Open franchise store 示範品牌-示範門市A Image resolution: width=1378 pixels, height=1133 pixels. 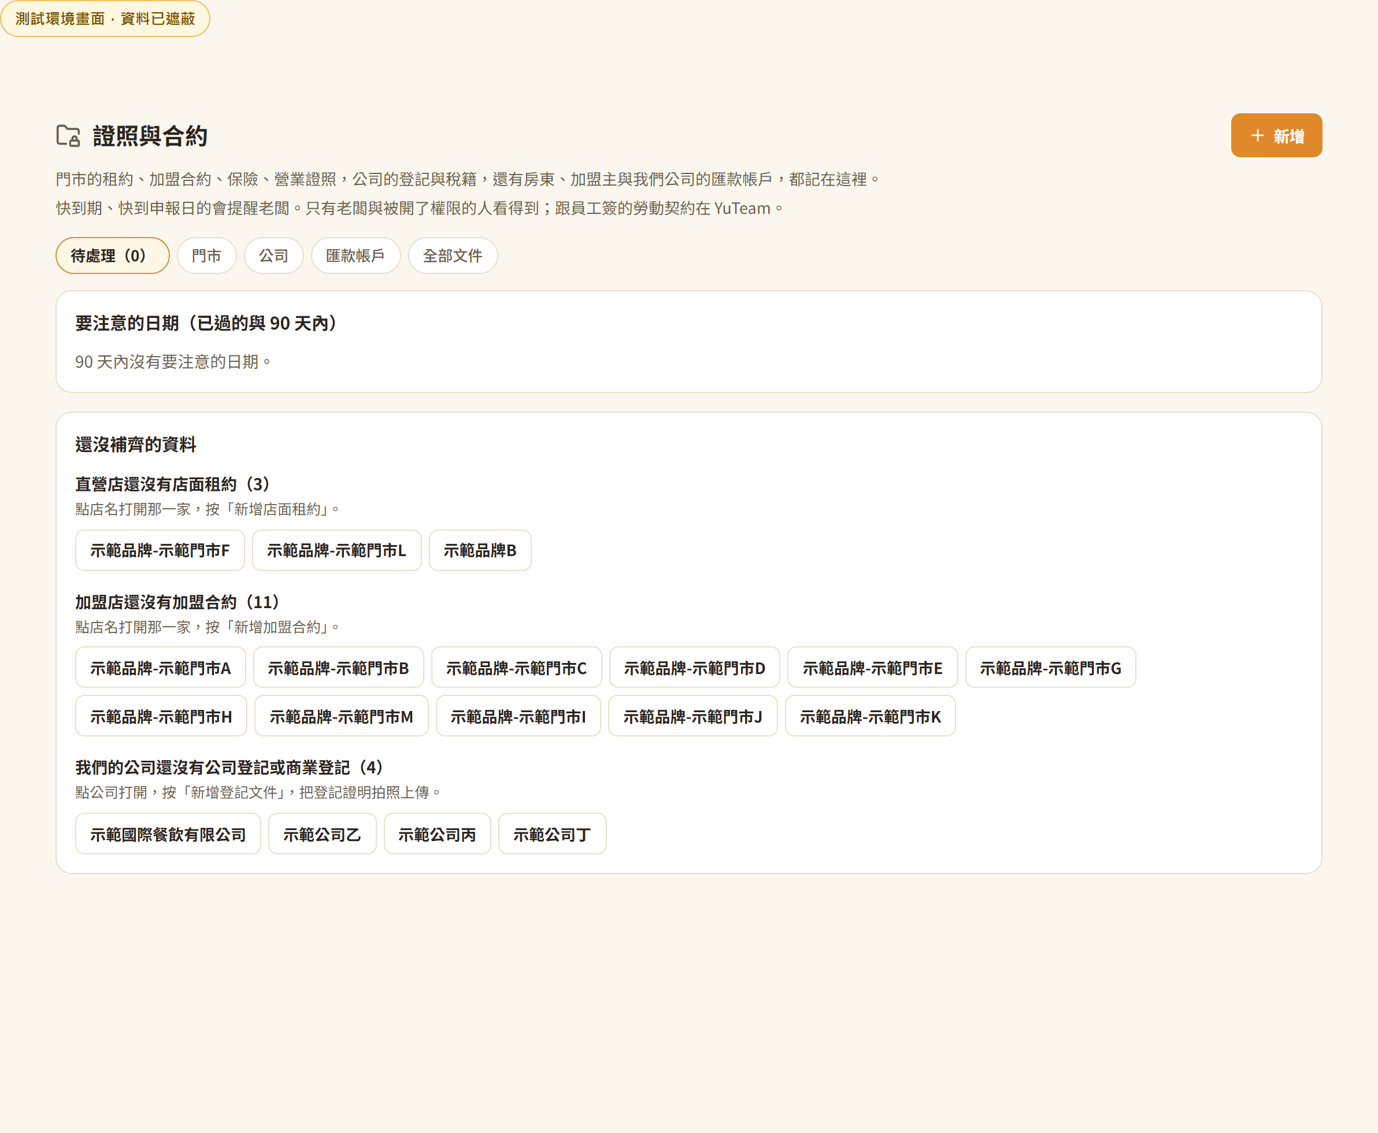161,668
